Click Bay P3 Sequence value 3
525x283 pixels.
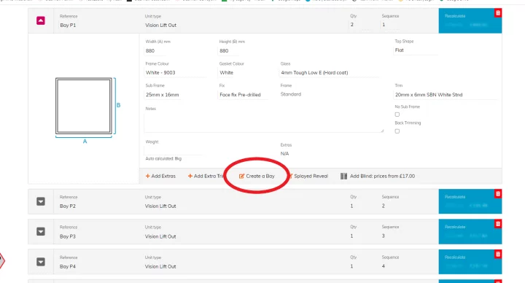tap(384, 236)
